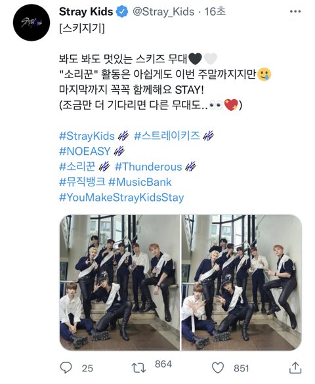Open the @Stray_Kids handle link
Screen dimensions: 315x384
[163, 12]
